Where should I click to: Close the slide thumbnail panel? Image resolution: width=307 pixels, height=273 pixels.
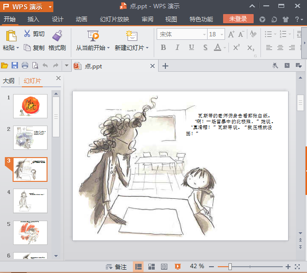tap(58, 78)
